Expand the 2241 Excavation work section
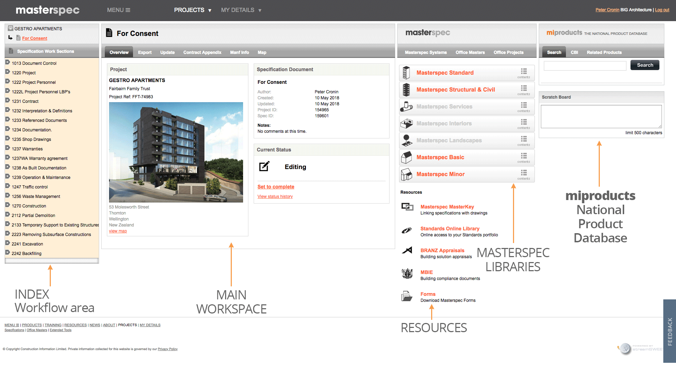Image resolution: width=676 pixels, height=373 pixels. [7, 243]
